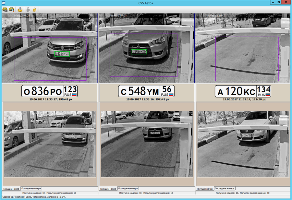Image resolution: width=292 pixels, height=200 pixels.
Task: Select 'Текущий номер' tab in right panel
Action: pyautogui.click(x=204, y=189)
